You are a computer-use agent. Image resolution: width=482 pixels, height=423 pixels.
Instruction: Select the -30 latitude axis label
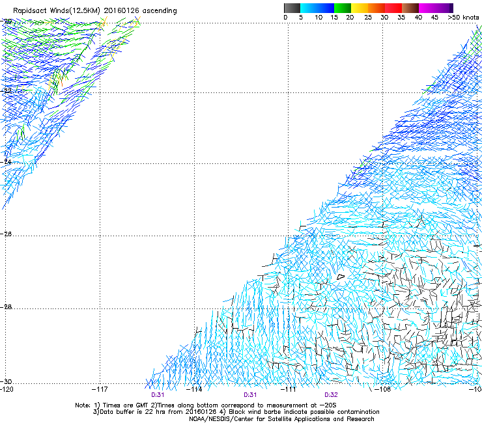[x=6, y=381]
